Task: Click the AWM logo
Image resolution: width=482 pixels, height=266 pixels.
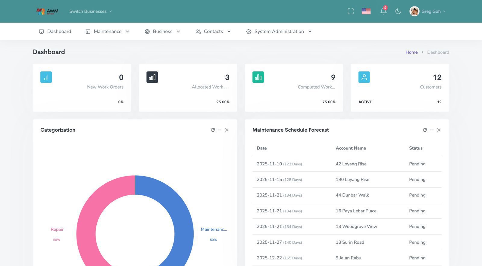Action: pos(47,11)
